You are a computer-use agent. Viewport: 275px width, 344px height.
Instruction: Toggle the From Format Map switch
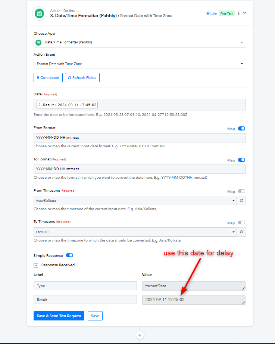click(x=241, y=129)
